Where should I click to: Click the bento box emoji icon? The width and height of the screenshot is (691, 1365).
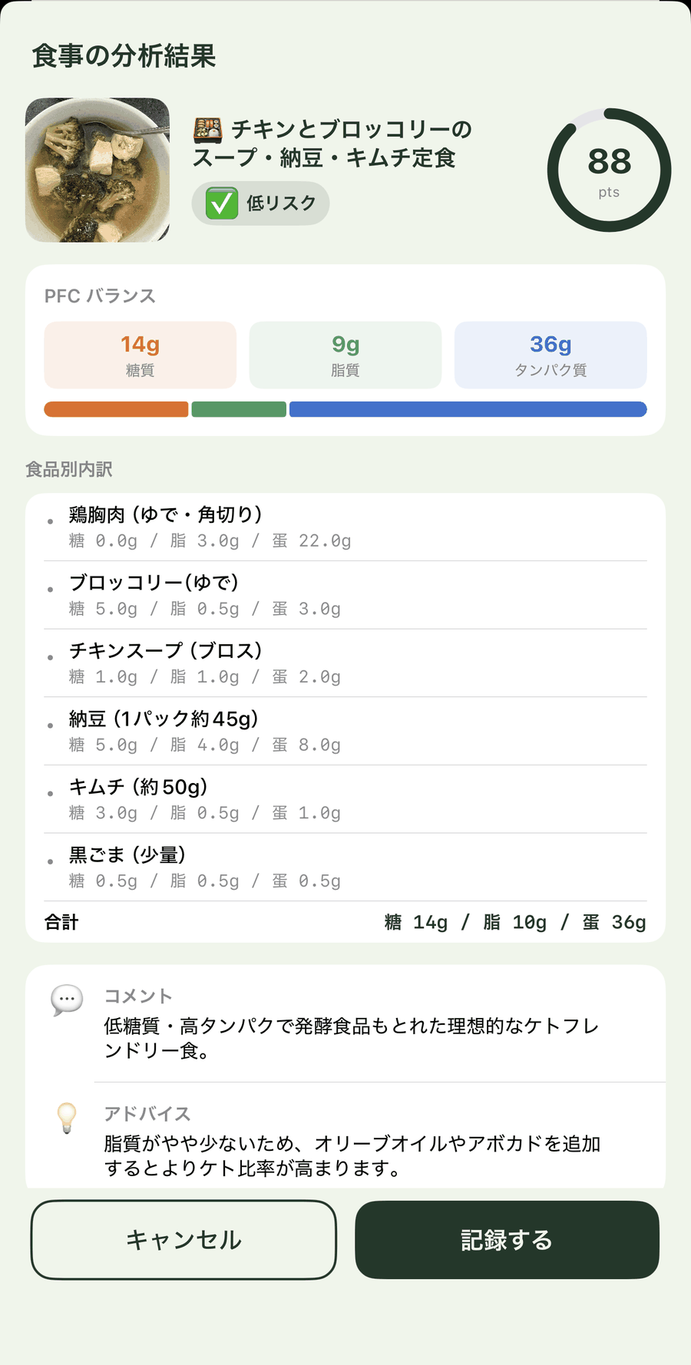(x=207, y=130)
